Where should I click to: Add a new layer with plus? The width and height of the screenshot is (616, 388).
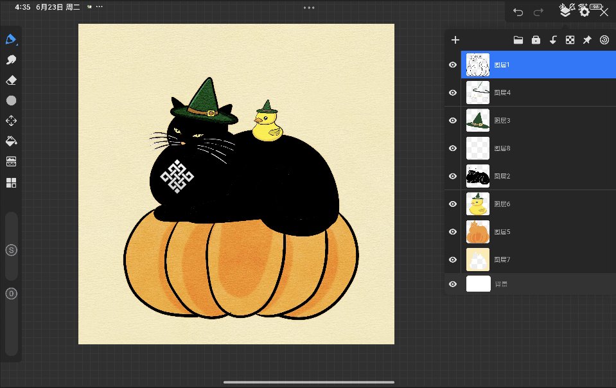[x=455, y=40]
